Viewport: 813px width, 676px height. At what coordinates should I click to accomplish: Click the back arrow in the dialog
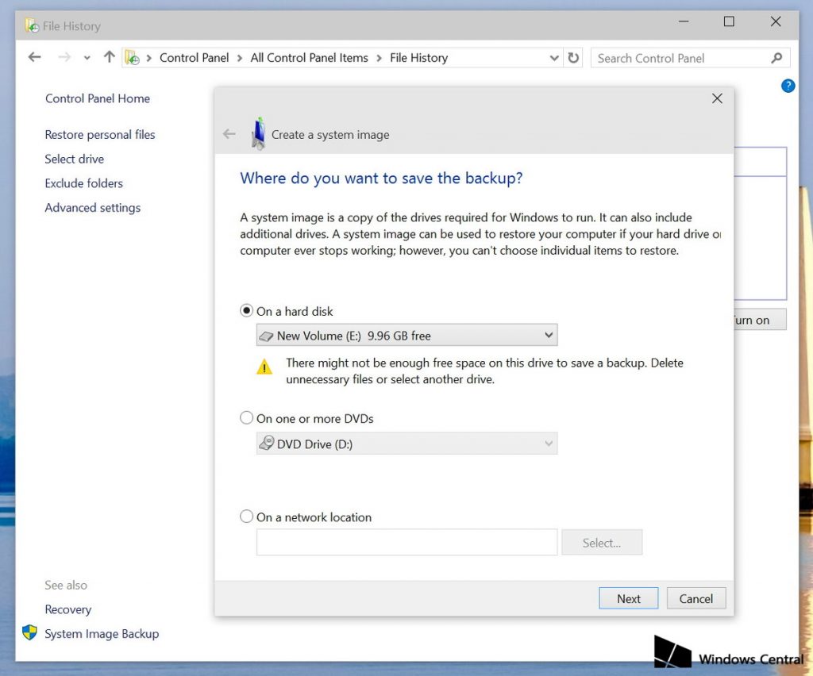click(x=229, y=134)
